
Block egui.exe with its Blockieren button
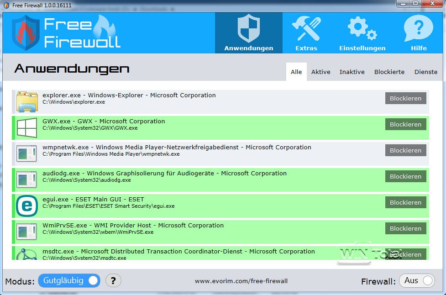[406, 202]
